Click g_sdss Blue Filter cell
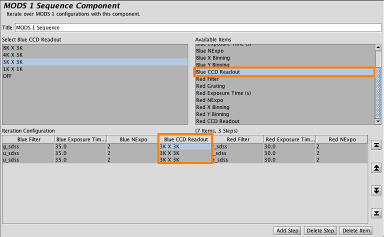 tap(28, 146)
